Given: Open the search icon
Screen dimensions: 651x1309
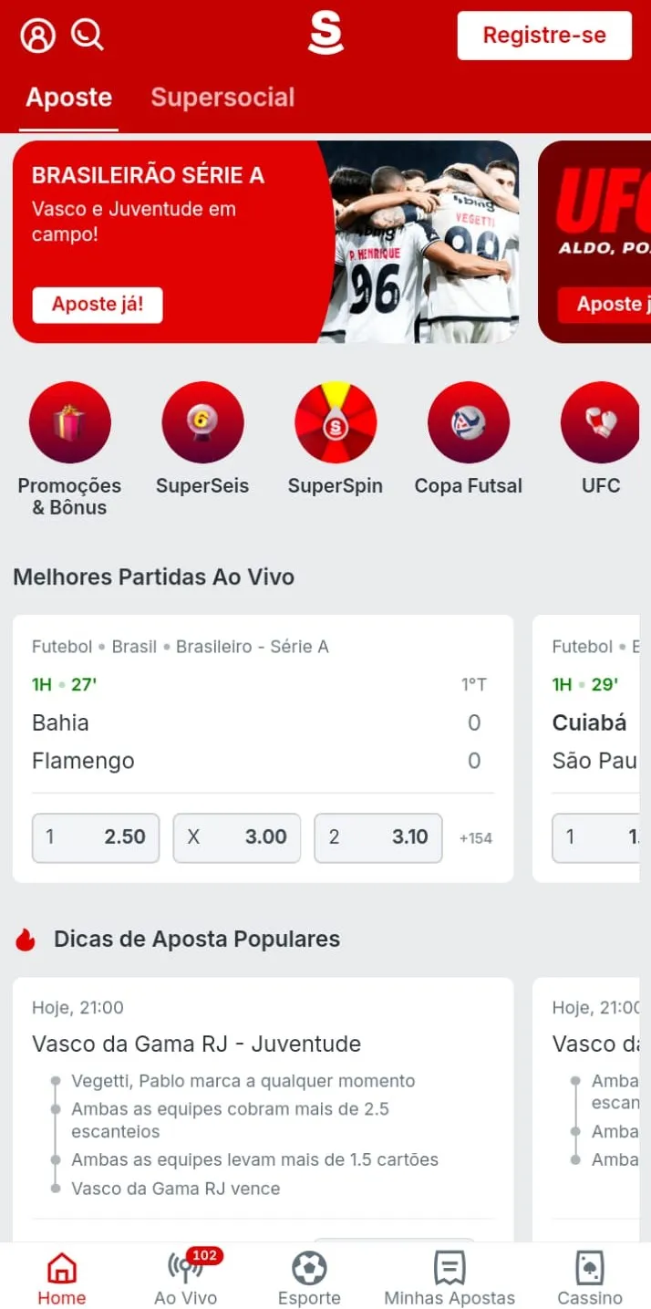Looking at the screenshot, I should point(87,35).
